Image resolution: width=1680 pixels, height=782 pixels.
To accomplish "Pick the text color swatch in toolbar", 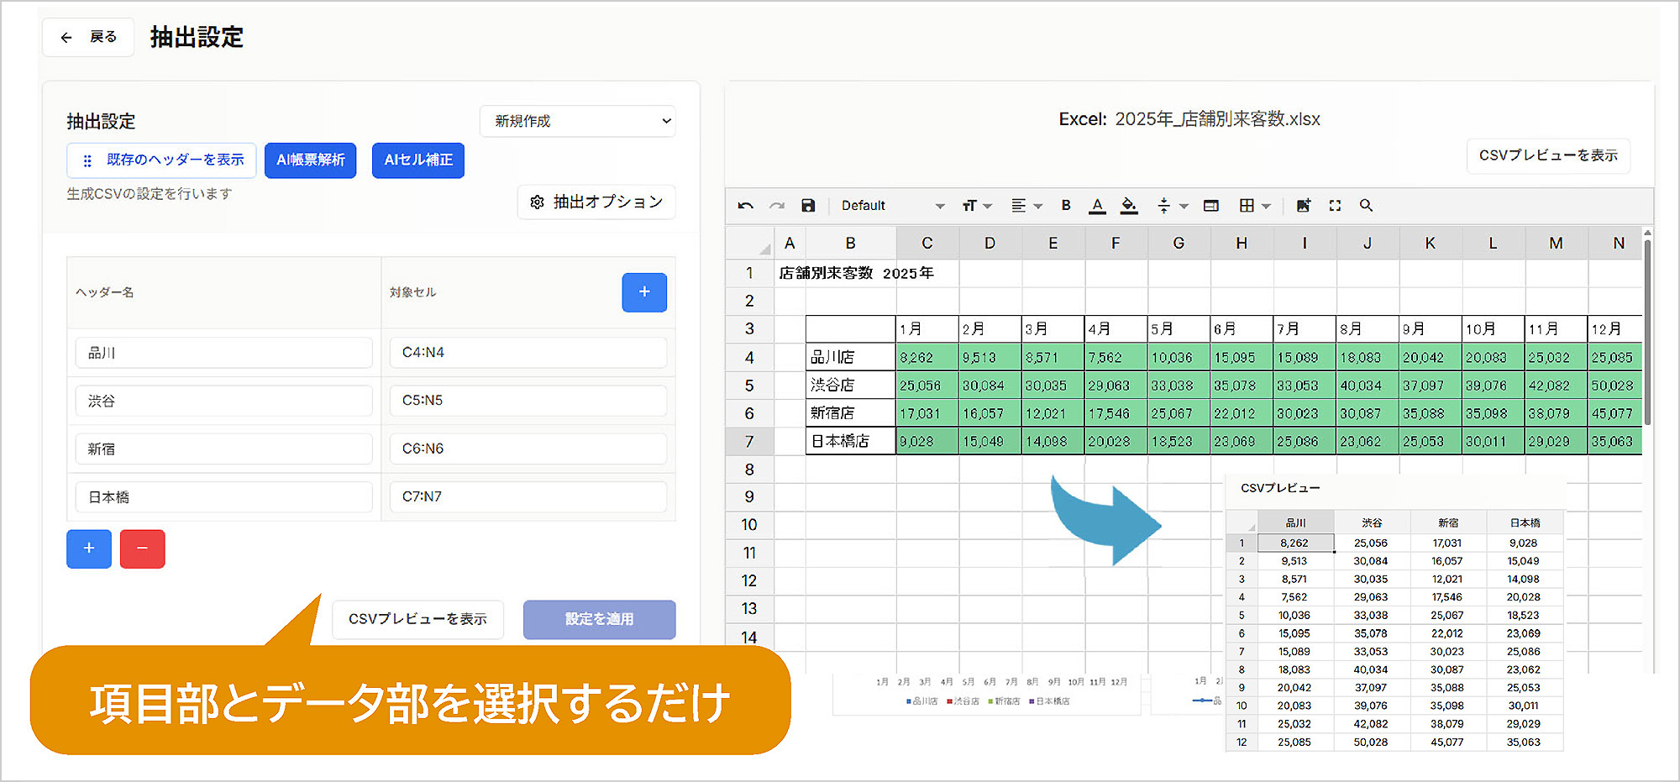I will tap(1097, 205).
